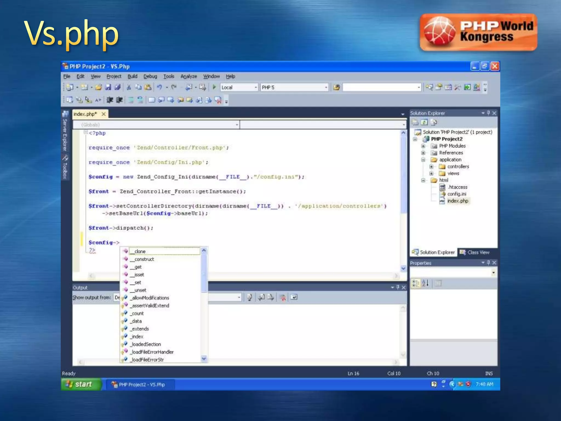Open the Build menu
The height and width of the screenshot is (421, 561).
[132, 76]
